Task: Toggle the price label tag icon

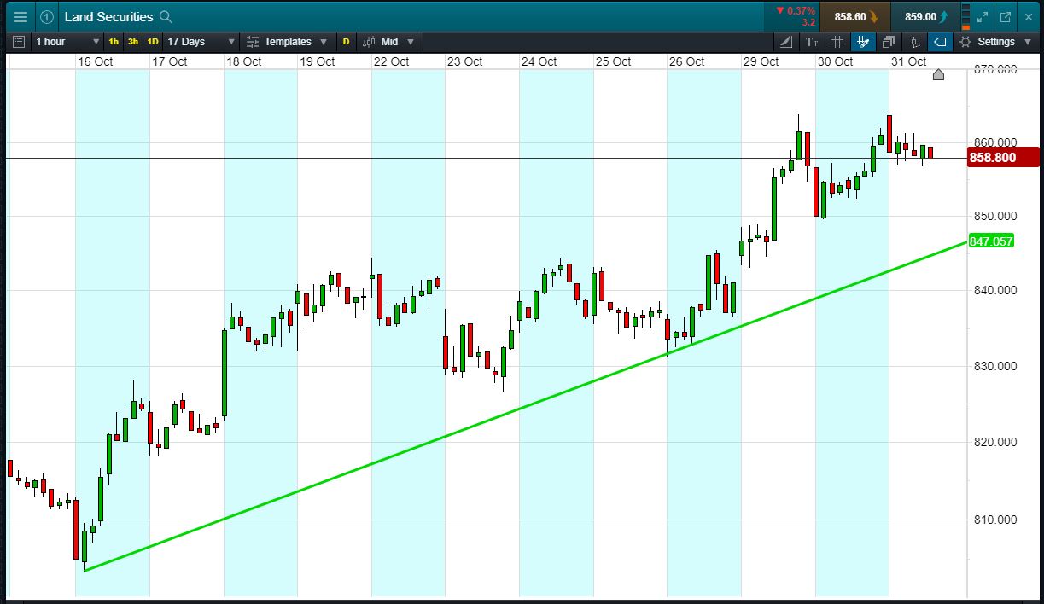Action: tap(939, 41)
